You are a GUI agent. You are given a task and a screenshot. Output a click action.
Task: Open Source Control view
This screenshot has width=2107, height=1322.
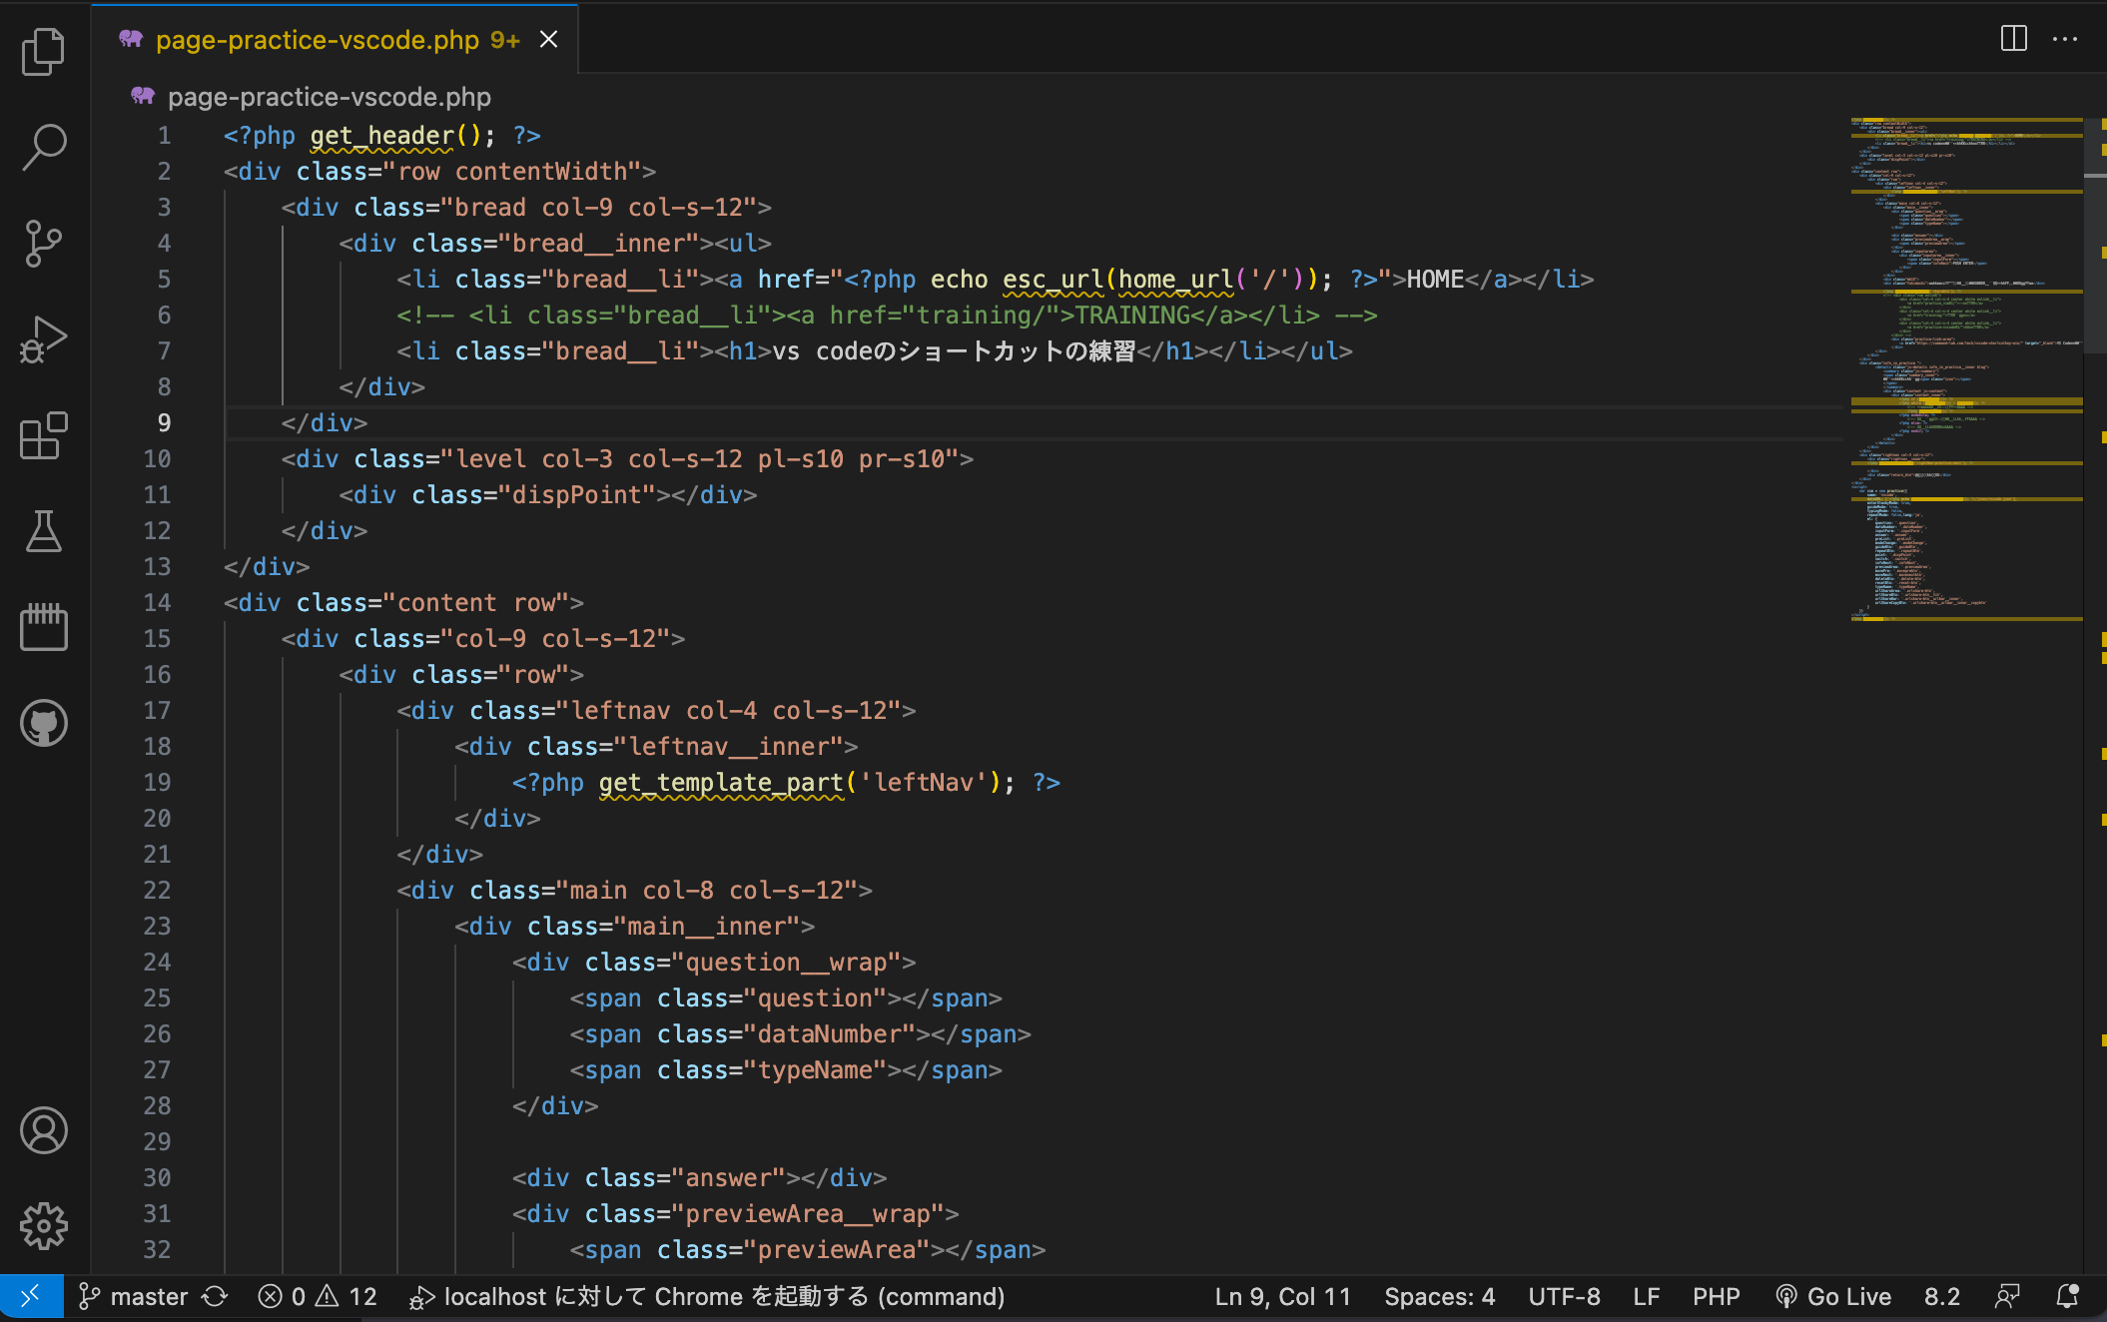tap(44, 243)
